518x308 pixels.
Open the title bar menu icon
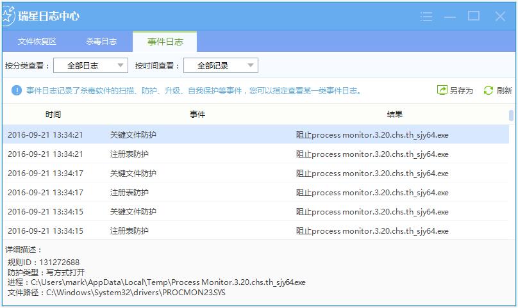(426, 16)
